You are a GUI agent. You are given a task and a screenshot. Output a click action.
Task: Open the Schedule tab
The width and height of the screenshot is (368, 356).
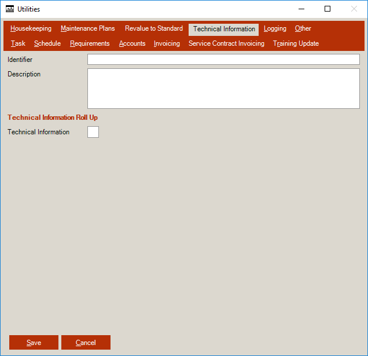47,44
